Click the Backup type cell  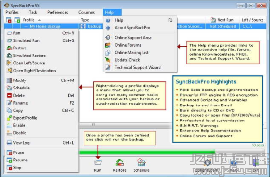(x=91, y=26)
